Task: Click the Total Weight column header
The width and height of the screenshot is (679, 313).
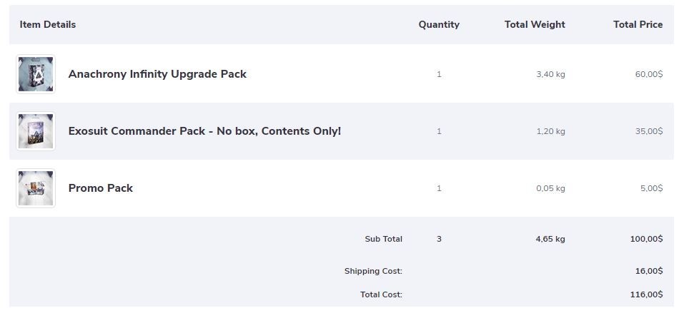Action: [x=535, y=24]
